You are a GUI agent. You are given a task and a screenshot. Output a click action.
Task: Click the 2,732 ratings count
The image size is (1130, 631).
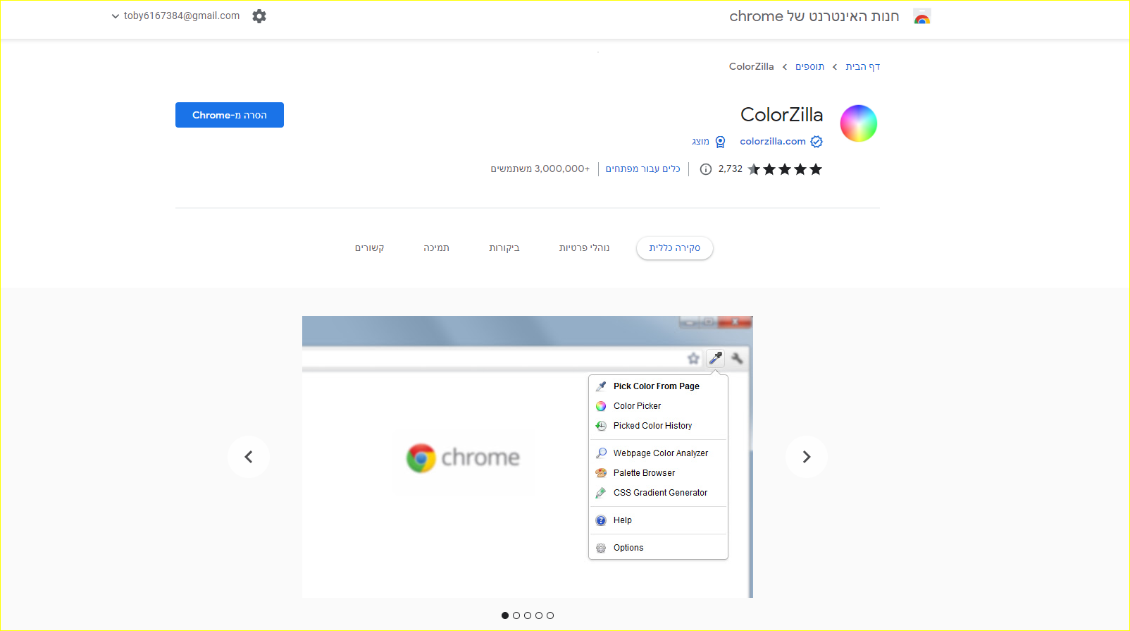click(731, 169)
